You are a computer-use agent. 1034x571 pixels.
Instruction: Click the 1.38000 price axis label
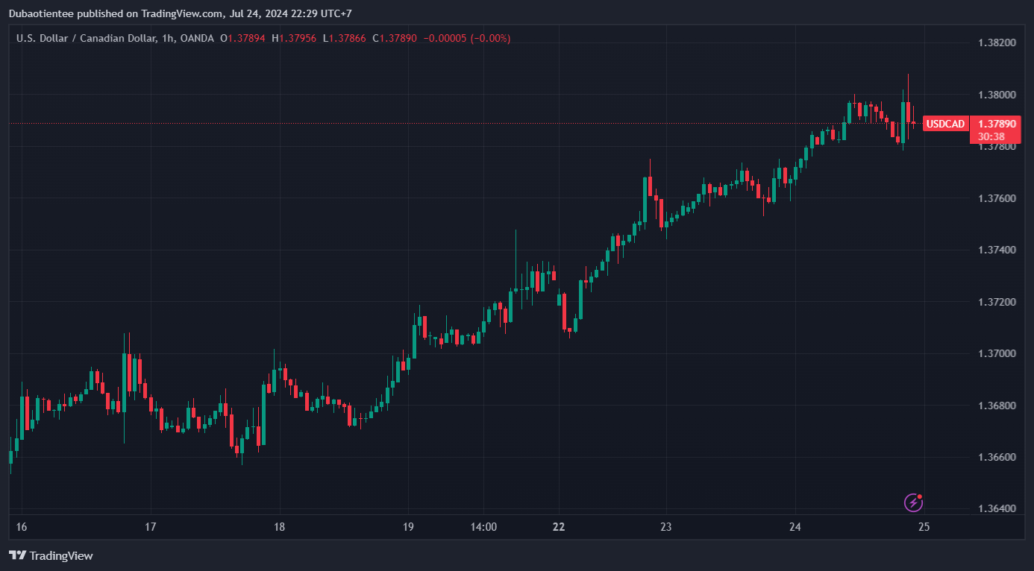997,95
